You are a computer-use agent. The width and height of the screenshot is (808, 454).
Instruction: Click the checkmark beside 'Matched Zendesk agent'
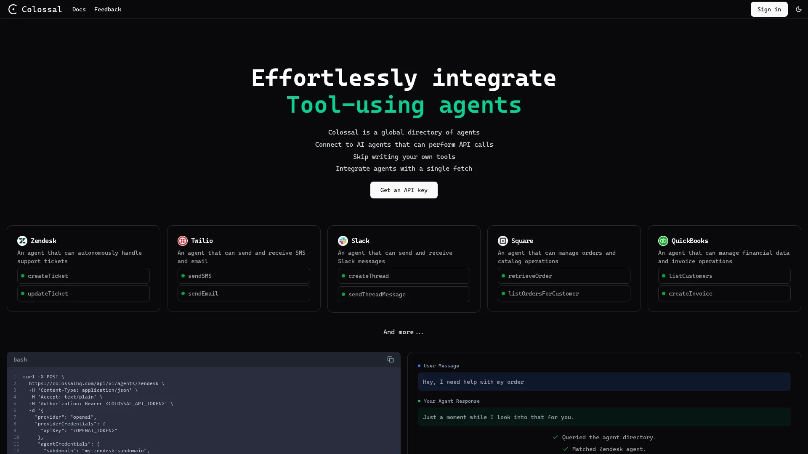(566, 449)
